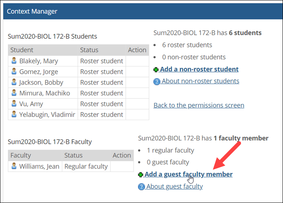
Task: Select student name Mimura, Machiko
Action: pos(45,93)
